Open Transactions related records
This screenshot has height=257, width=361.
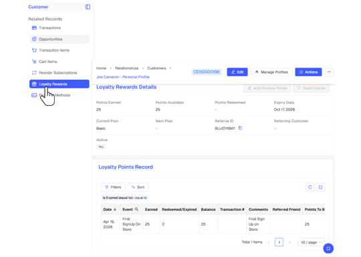pos(59,28)
